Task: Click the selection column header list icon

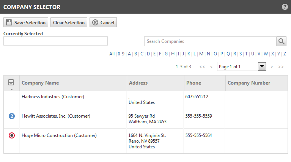Action: click(11, 82)
